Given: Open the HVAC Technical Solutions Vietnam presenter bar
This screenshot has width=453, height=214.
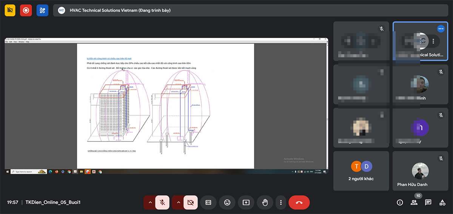Looking at the screenshot, I should tap(250, 10).
